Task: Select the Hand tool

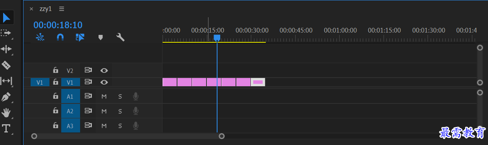Action: click(x=6, y=113)
